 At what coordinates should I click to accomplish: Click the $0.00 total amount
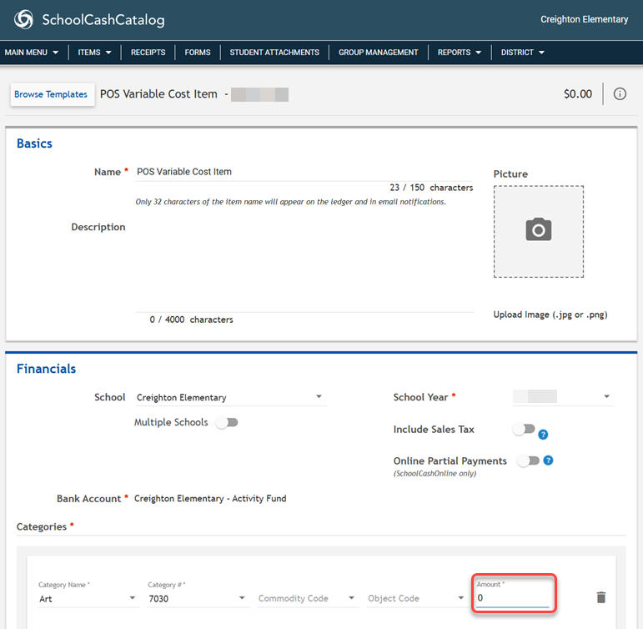(x=578, y=94)
